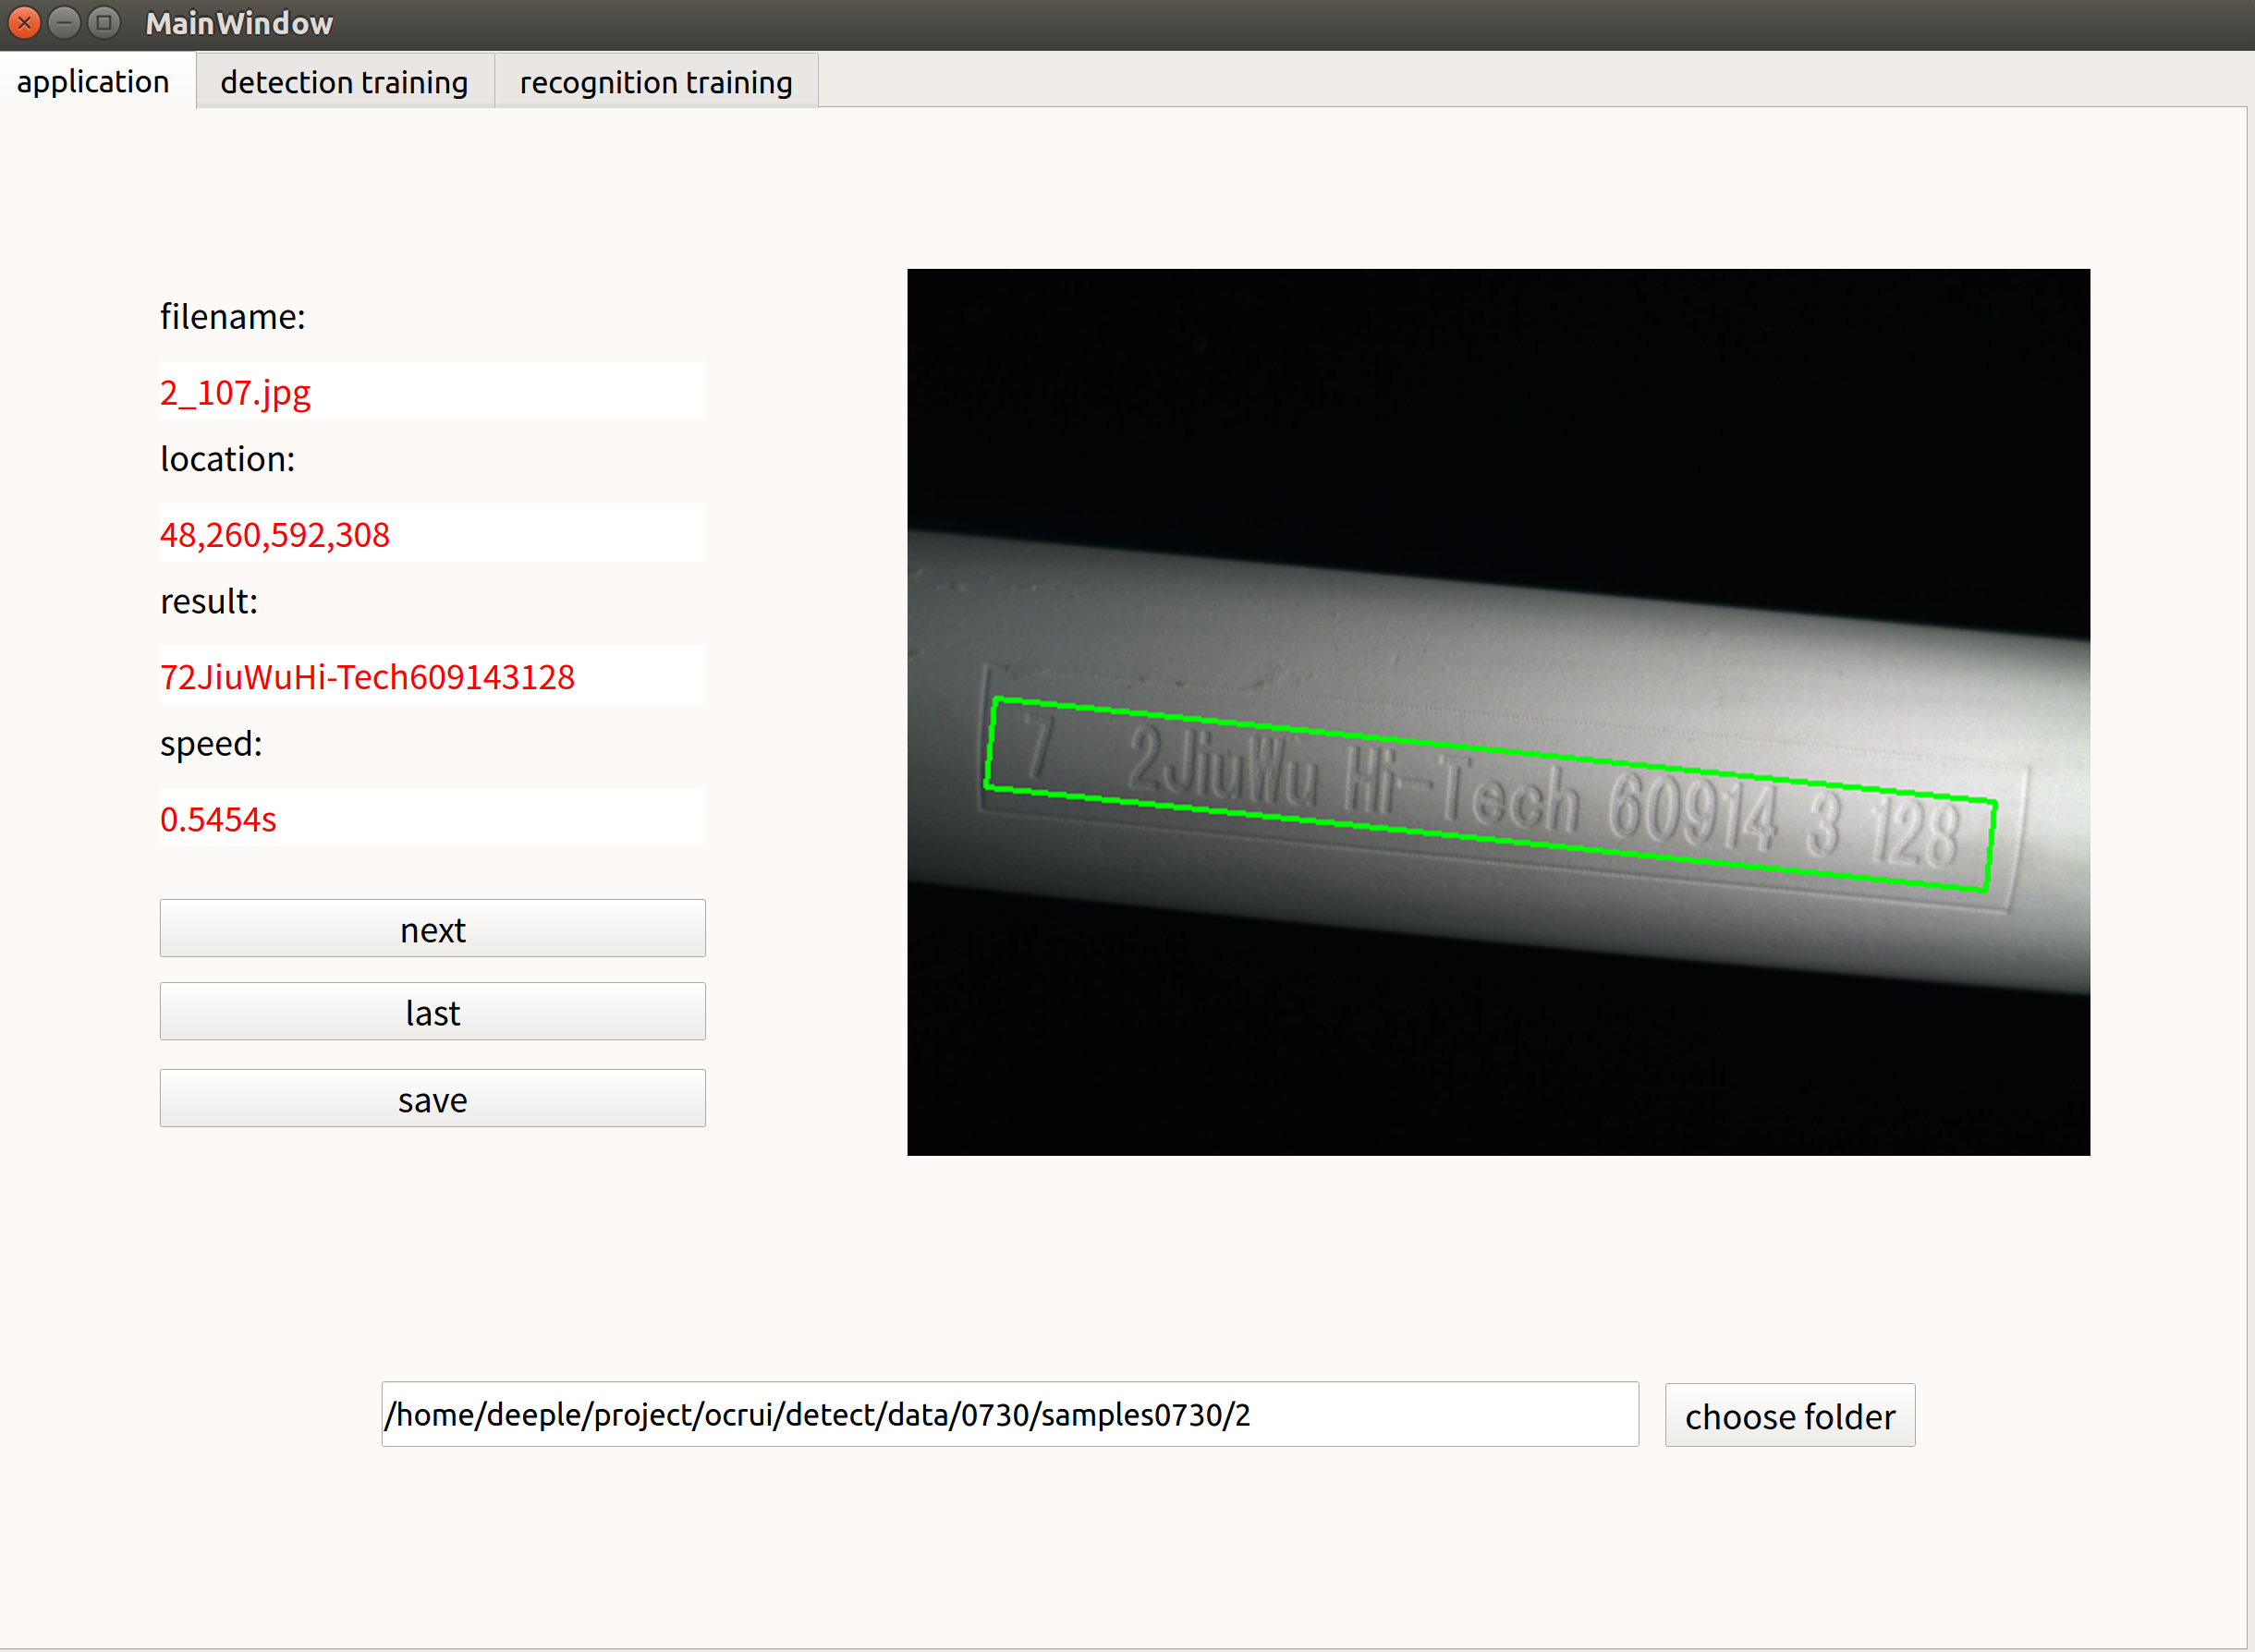Click the pipe image preview

pos(1498,712)
